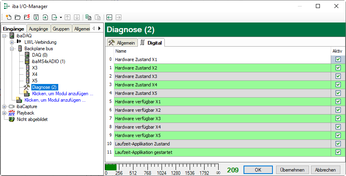This screenshot has width=346, height=176.
Task: Click the Name column header
Action: [223, 51]
